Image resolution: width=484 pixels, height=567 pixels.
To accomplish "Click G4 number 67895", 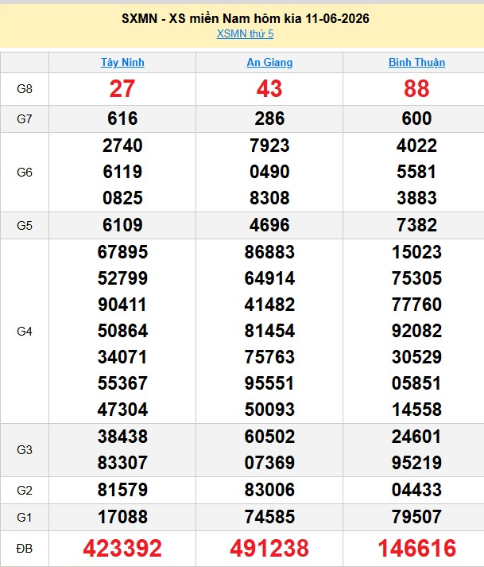I will (122, 252).
